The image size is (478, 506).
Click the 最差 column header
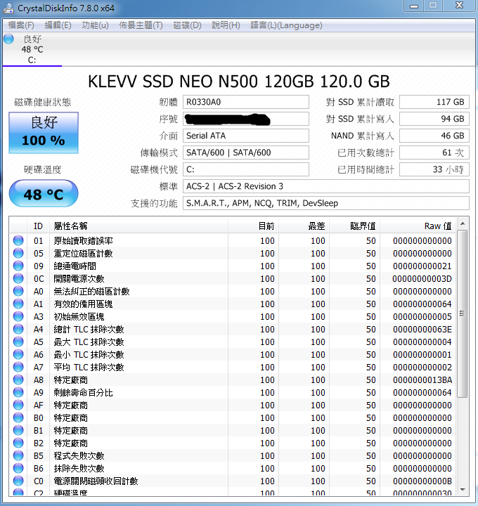304,226
